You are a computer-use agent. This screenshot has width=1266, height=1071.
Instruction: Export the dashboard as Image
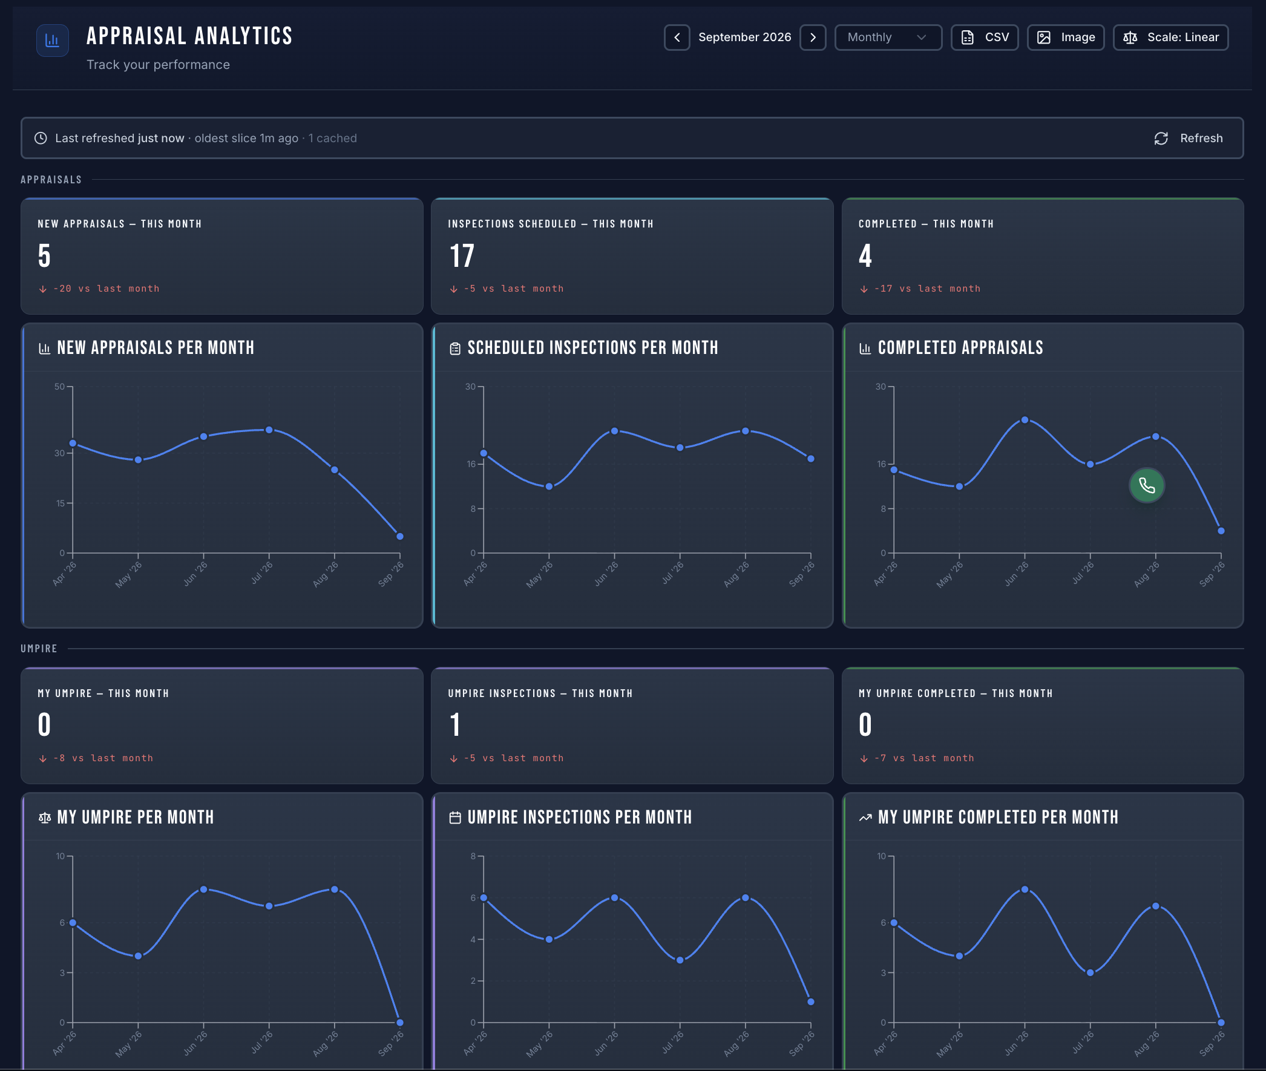[x=1065, y=38]
